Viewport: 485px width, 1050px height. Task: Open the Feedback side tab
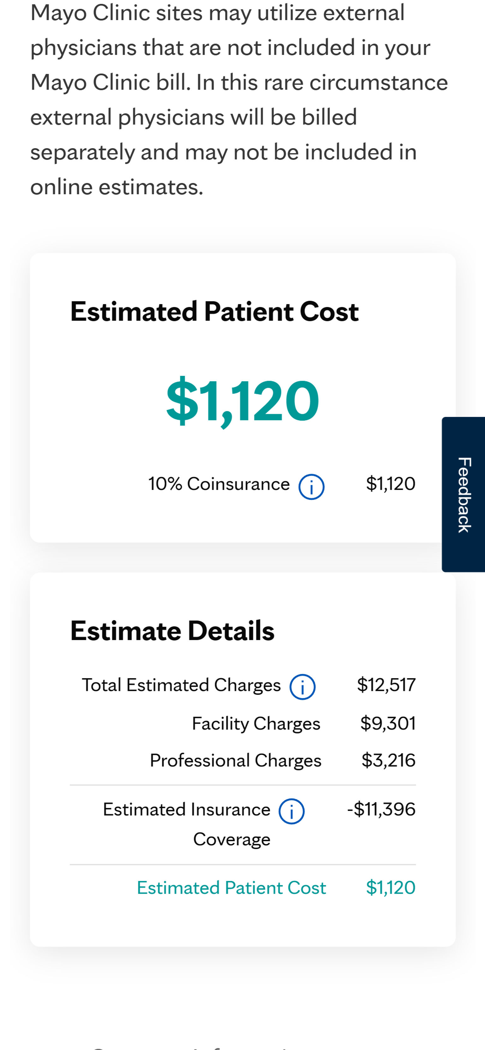point(464,494)
